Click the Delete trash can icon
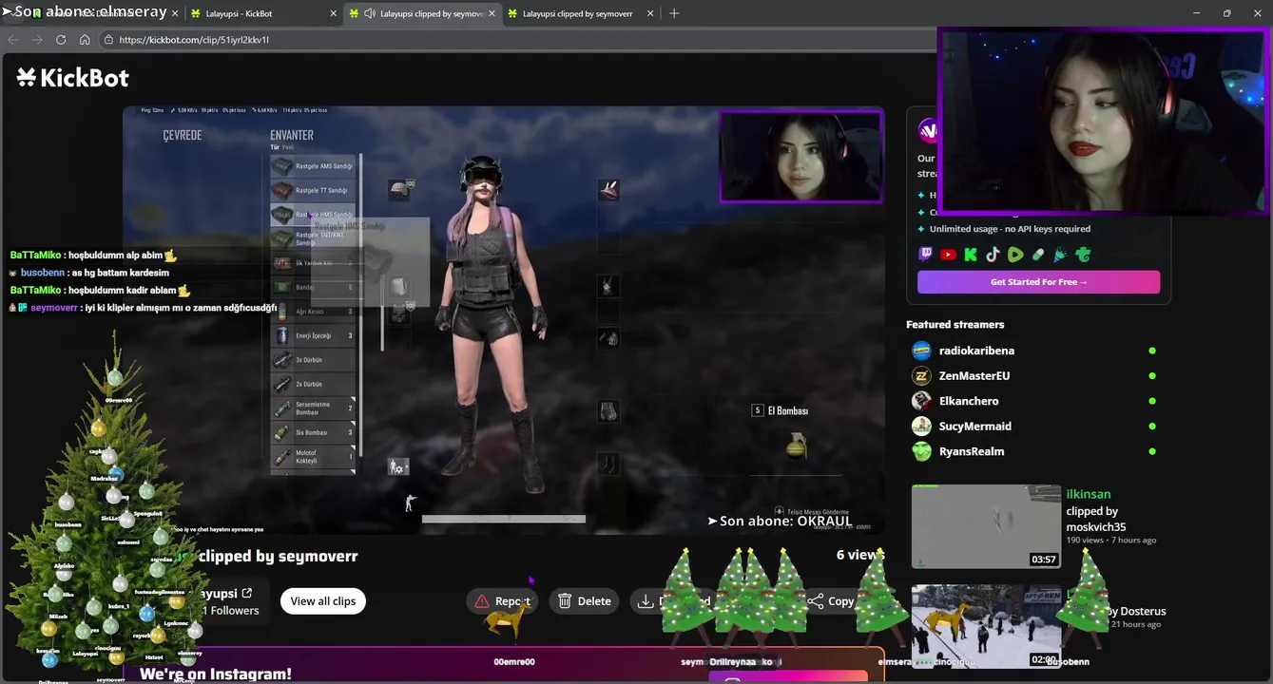1273x684 pixels. (x=565, y=601)
